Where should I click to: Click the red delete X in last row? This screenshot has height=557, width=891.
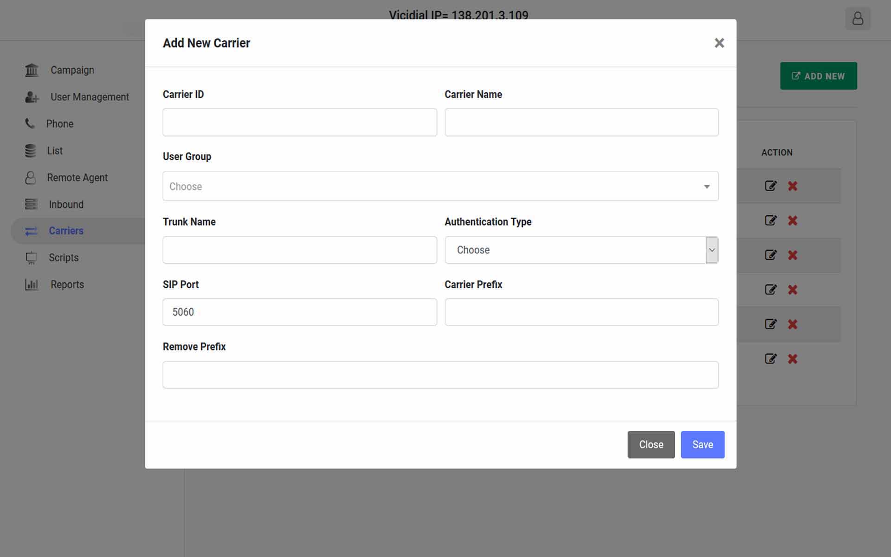(x=793, y=359)
